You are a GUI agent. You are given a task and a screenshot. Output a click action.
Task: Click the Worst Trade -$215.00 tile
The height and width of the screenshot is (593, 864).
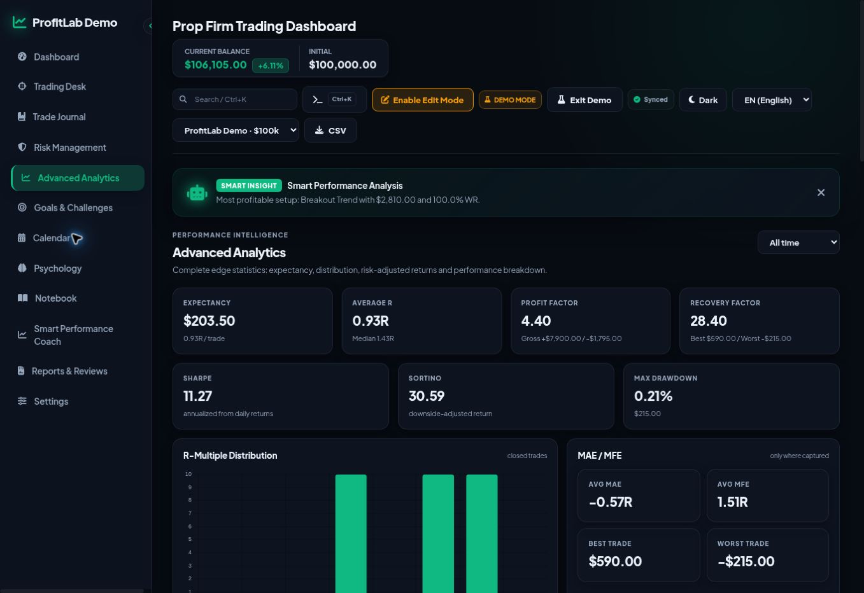pyautogui.click(x=768, y=555)
